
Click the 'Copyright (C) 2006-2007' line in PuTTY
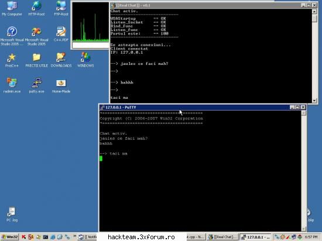coord(151,118)
